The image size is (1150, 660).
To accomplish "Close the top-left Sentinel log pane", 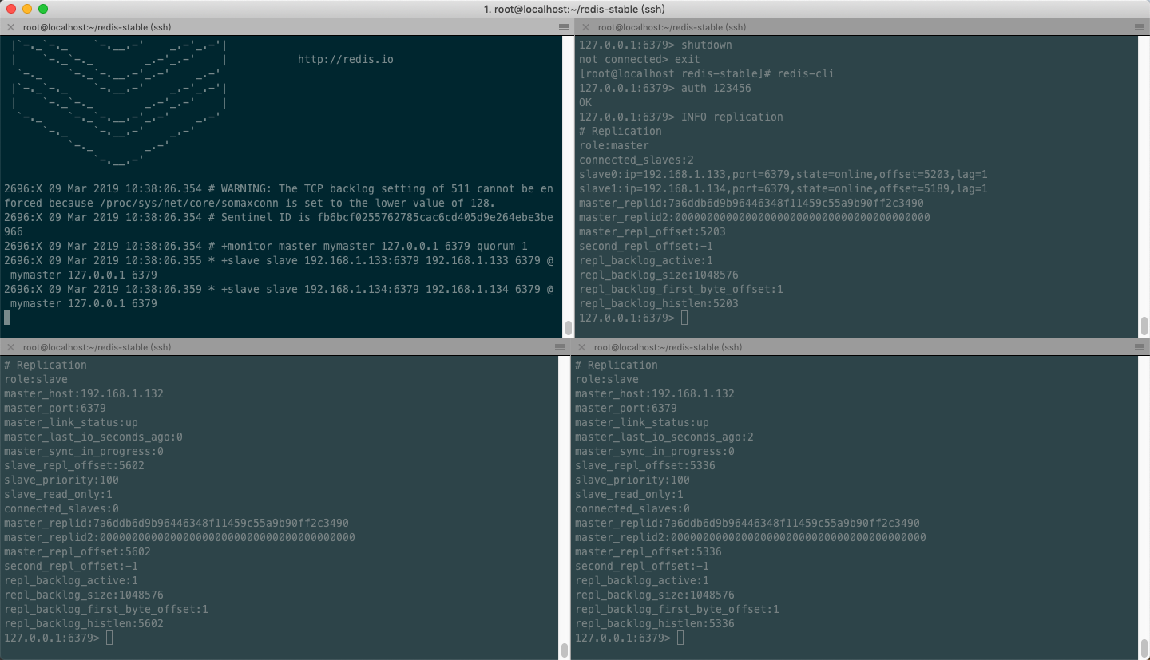I will point(10,27).
